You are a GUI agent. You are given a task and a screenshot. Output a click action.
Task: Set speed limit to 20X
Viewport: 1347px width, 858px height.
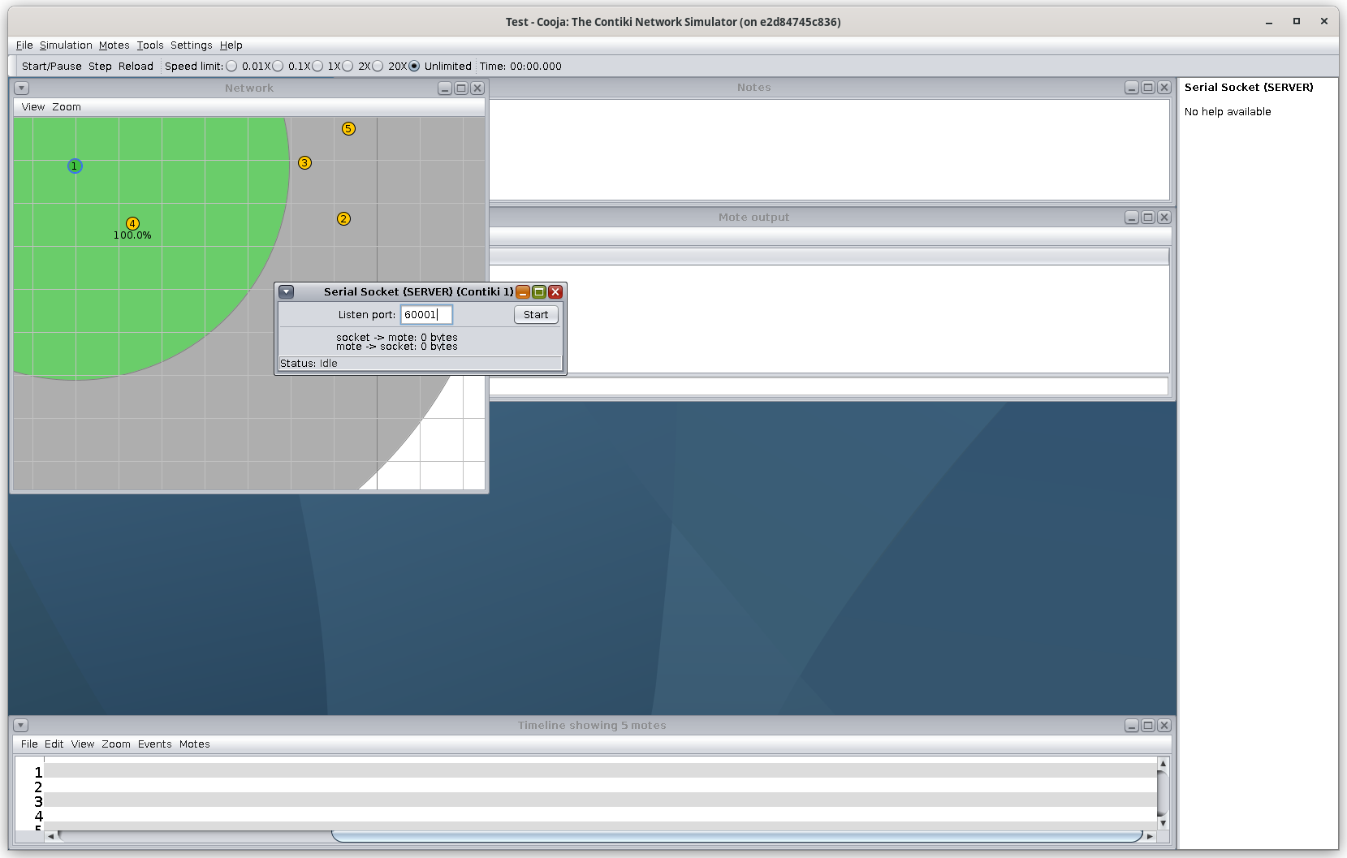[x=378, y=66]
